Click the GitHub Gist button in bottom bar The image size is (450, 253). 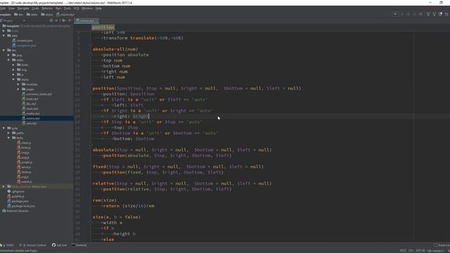pyautogui.click(x=59, y=245)
